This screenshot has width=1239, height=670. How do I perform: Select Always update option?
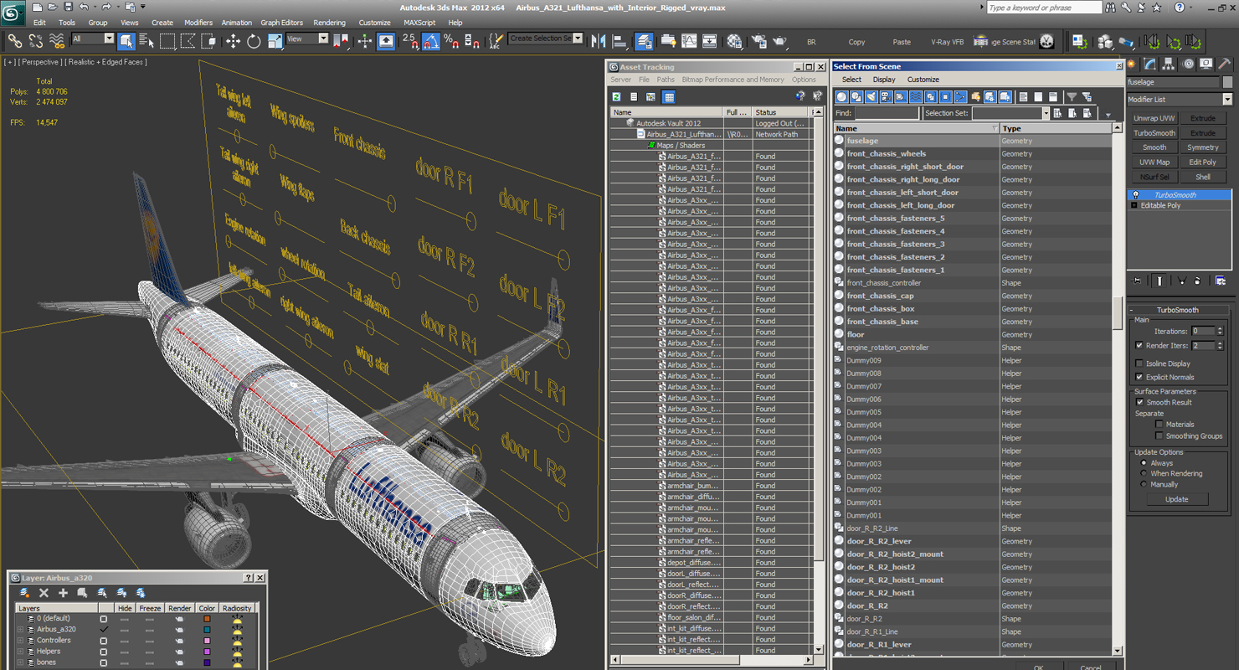click(1144, 463)
